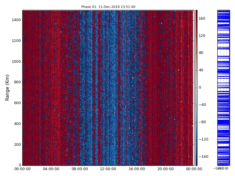Click the '90' tick label under the side plot
Image resolution: width=235 pixels, height=176 pixels.
226,168
